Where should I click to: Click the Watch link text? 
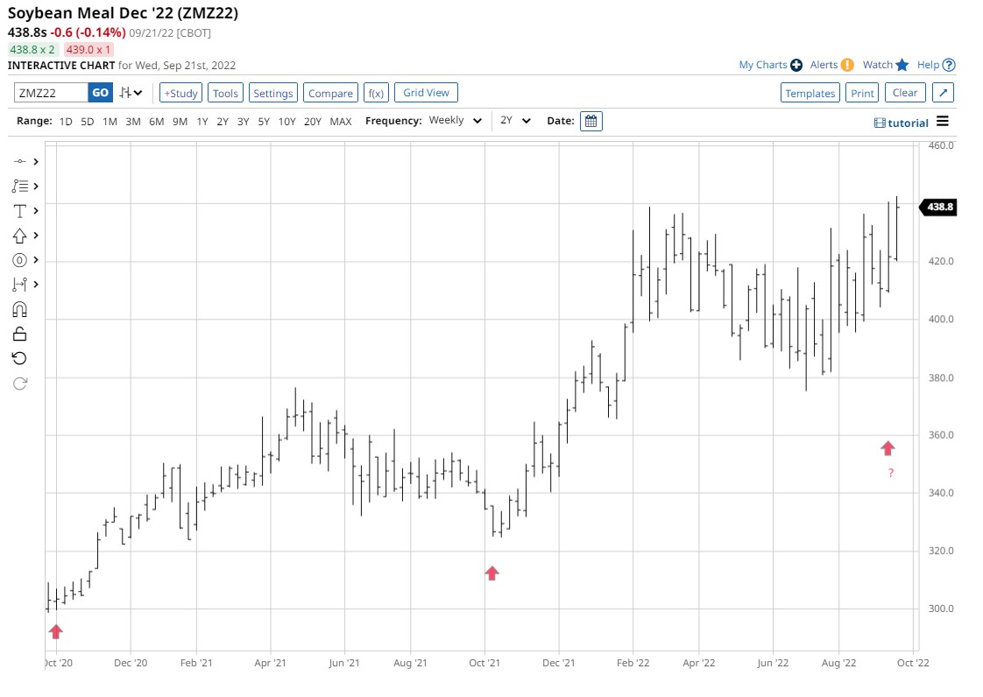(x=878, y=65)
